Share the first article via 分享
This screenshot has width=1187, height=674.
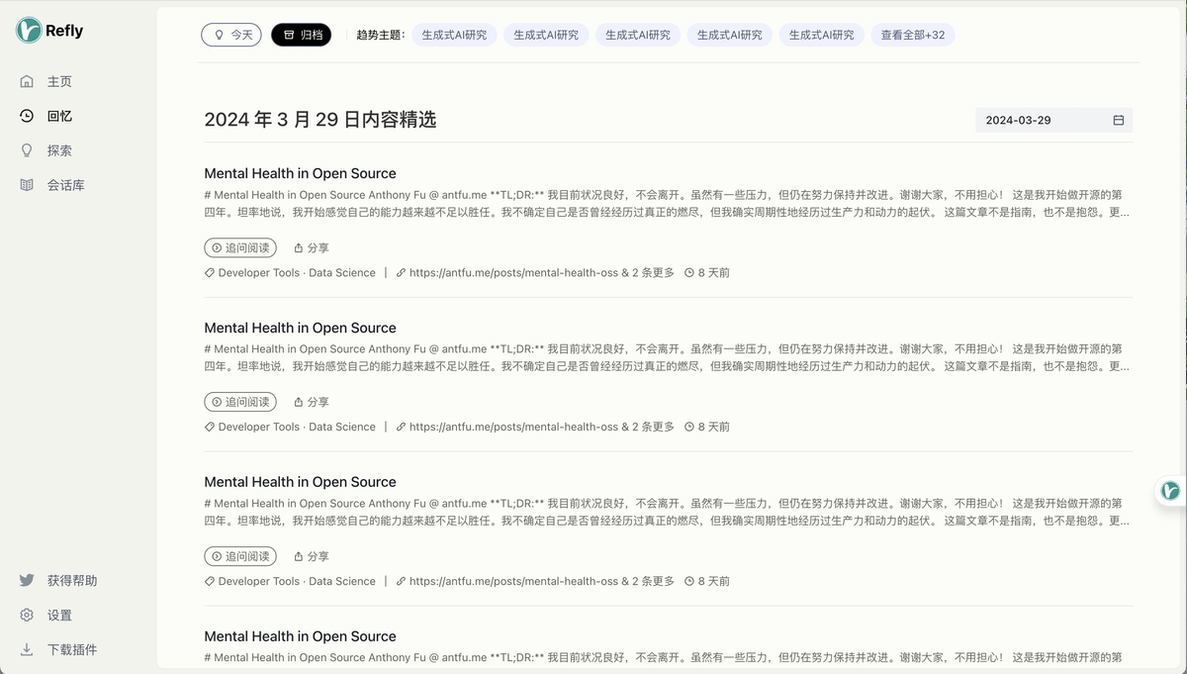point(312,247)
